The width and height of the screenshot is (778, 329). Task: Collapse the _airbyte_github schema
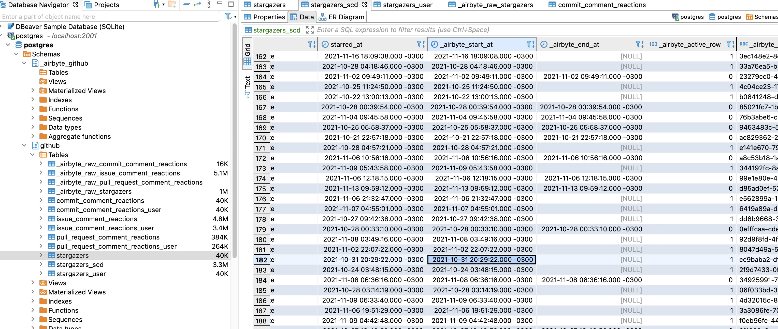pyautogui.click(x=25, y=63)
